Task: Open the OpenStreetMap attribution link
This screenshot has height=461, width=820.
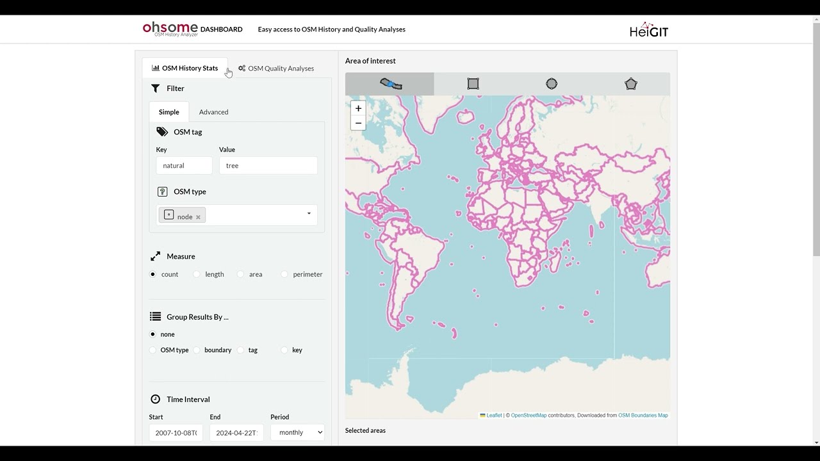Action: coord(529,416)
